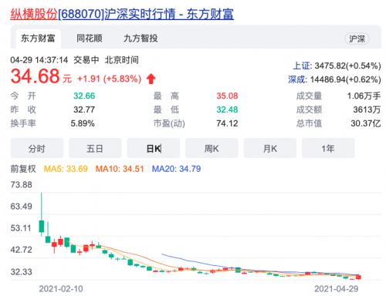Click the 73.88 y-axis label
The height and width of the screenshot is (296, 386).
pyautogui.click(x=22, y=185)
